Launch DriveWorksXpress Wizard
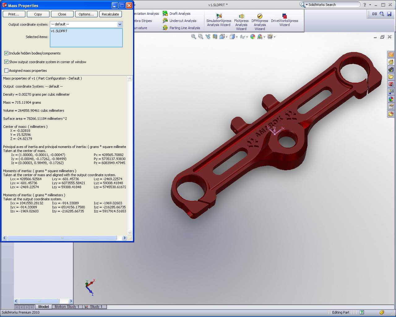This screenshot has width=396, height=317. click(285, 20)
